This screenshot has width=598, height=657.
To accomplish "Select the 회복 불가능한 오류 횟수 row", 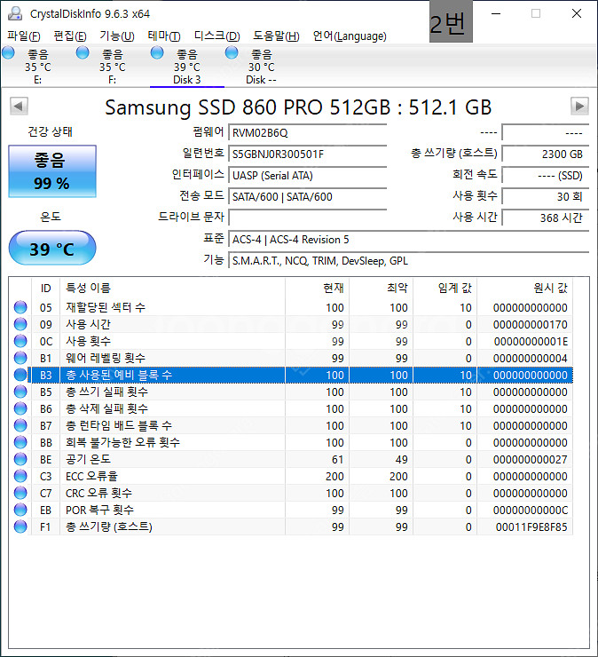I will click(292, 442).
